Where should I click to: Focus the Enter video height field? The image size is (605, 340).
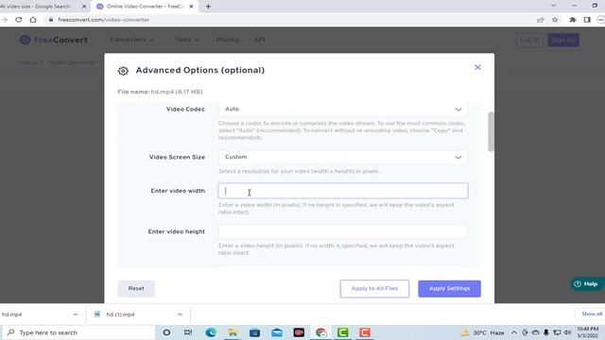[342, 231]
